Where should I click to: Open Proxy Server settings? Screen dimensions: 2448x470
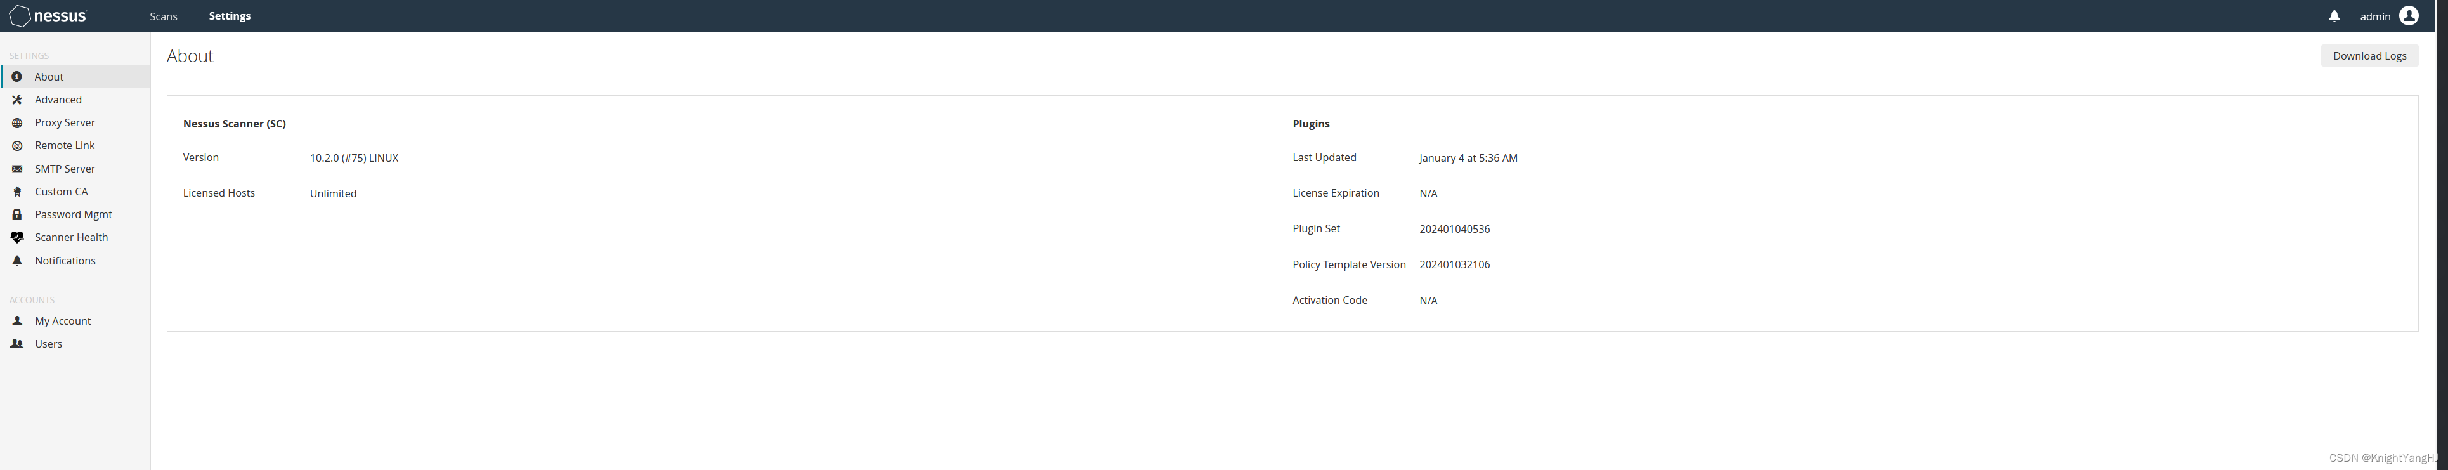coord(75,122)
